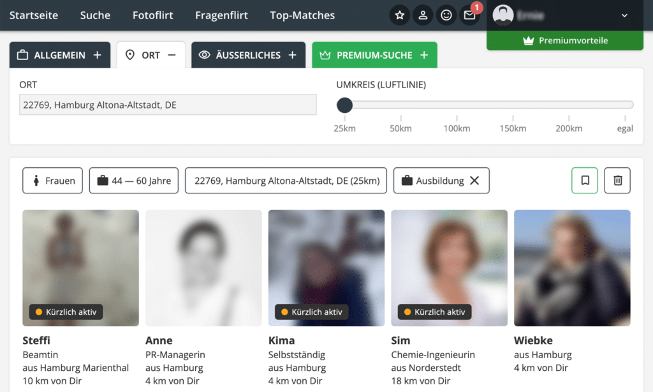Viewport: 653px width, 392px height.
Task: Open the profile visitors icon
Action: click(x=423, y=15)
